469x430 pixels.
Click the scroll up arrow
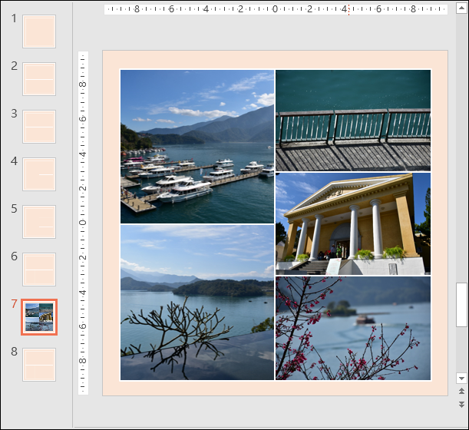(x=461, y=8)
